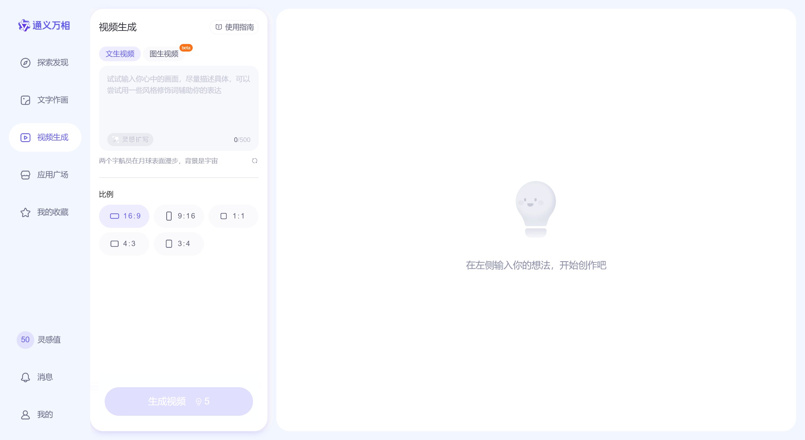Screen dimensions: 805x440
Task: Switch to the 图生视频 beta tab
Action: [163, 54]
